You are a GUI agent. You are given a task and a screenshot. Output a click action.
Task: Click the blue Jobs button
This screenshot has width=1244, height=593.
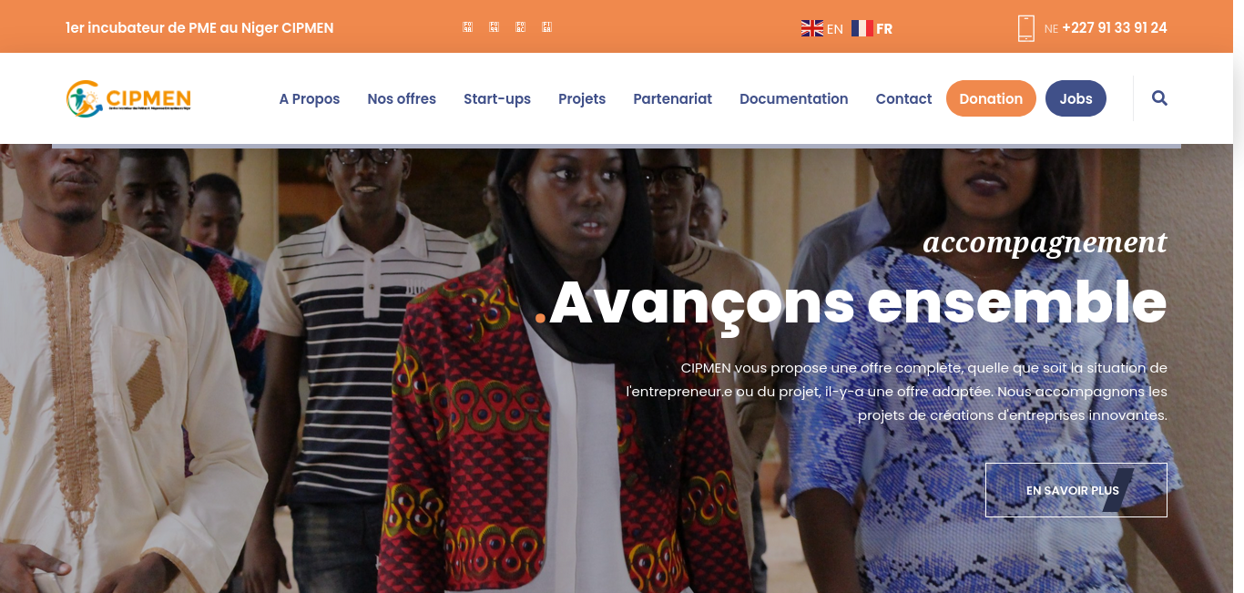tap(1076, 98)
